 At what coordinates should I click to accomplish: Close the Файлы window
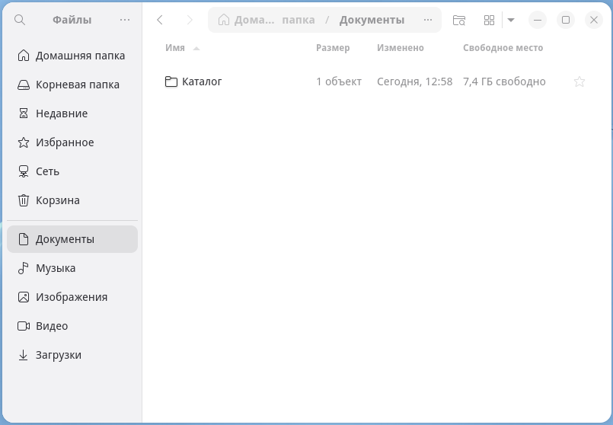point(594,20)
